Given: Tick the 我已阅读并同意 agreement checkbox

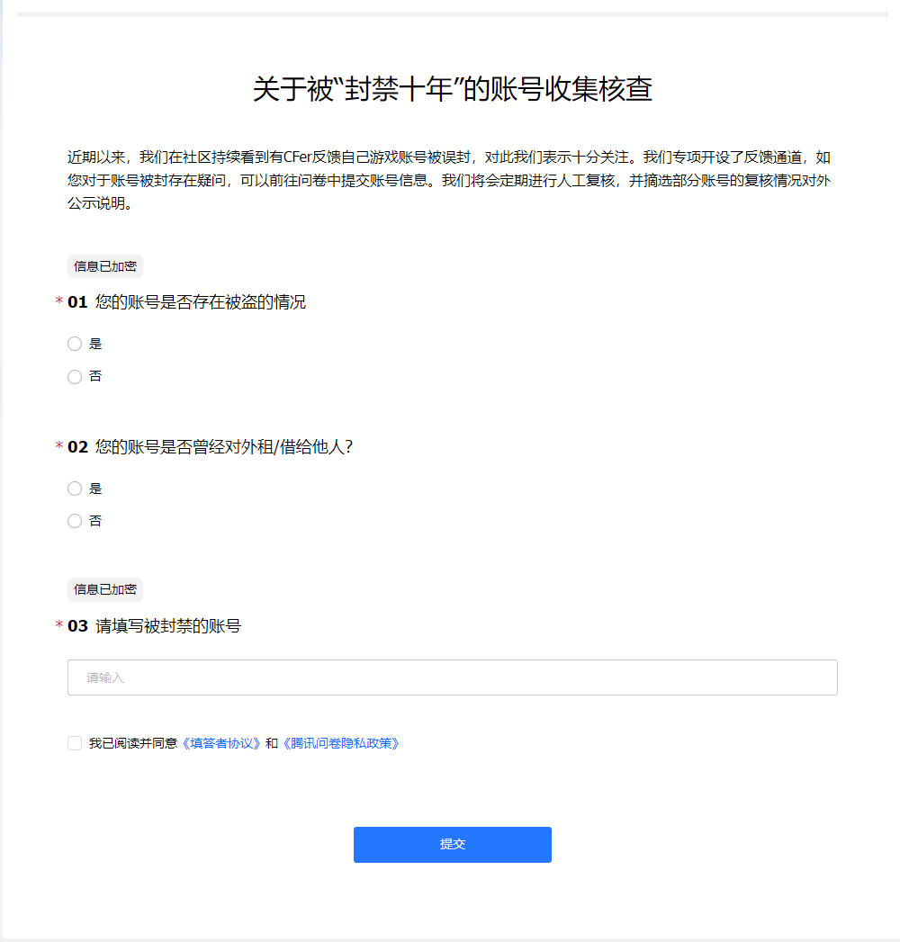Looking at the screenshot, I should [75, 743].
